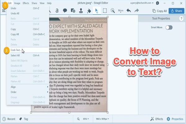Click the Tag button
186x124 pixels.
point(24,119)
